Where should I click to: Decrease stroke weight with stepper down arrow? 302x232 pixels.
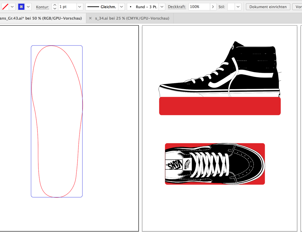pyautogui.click(x=55, y=9)
